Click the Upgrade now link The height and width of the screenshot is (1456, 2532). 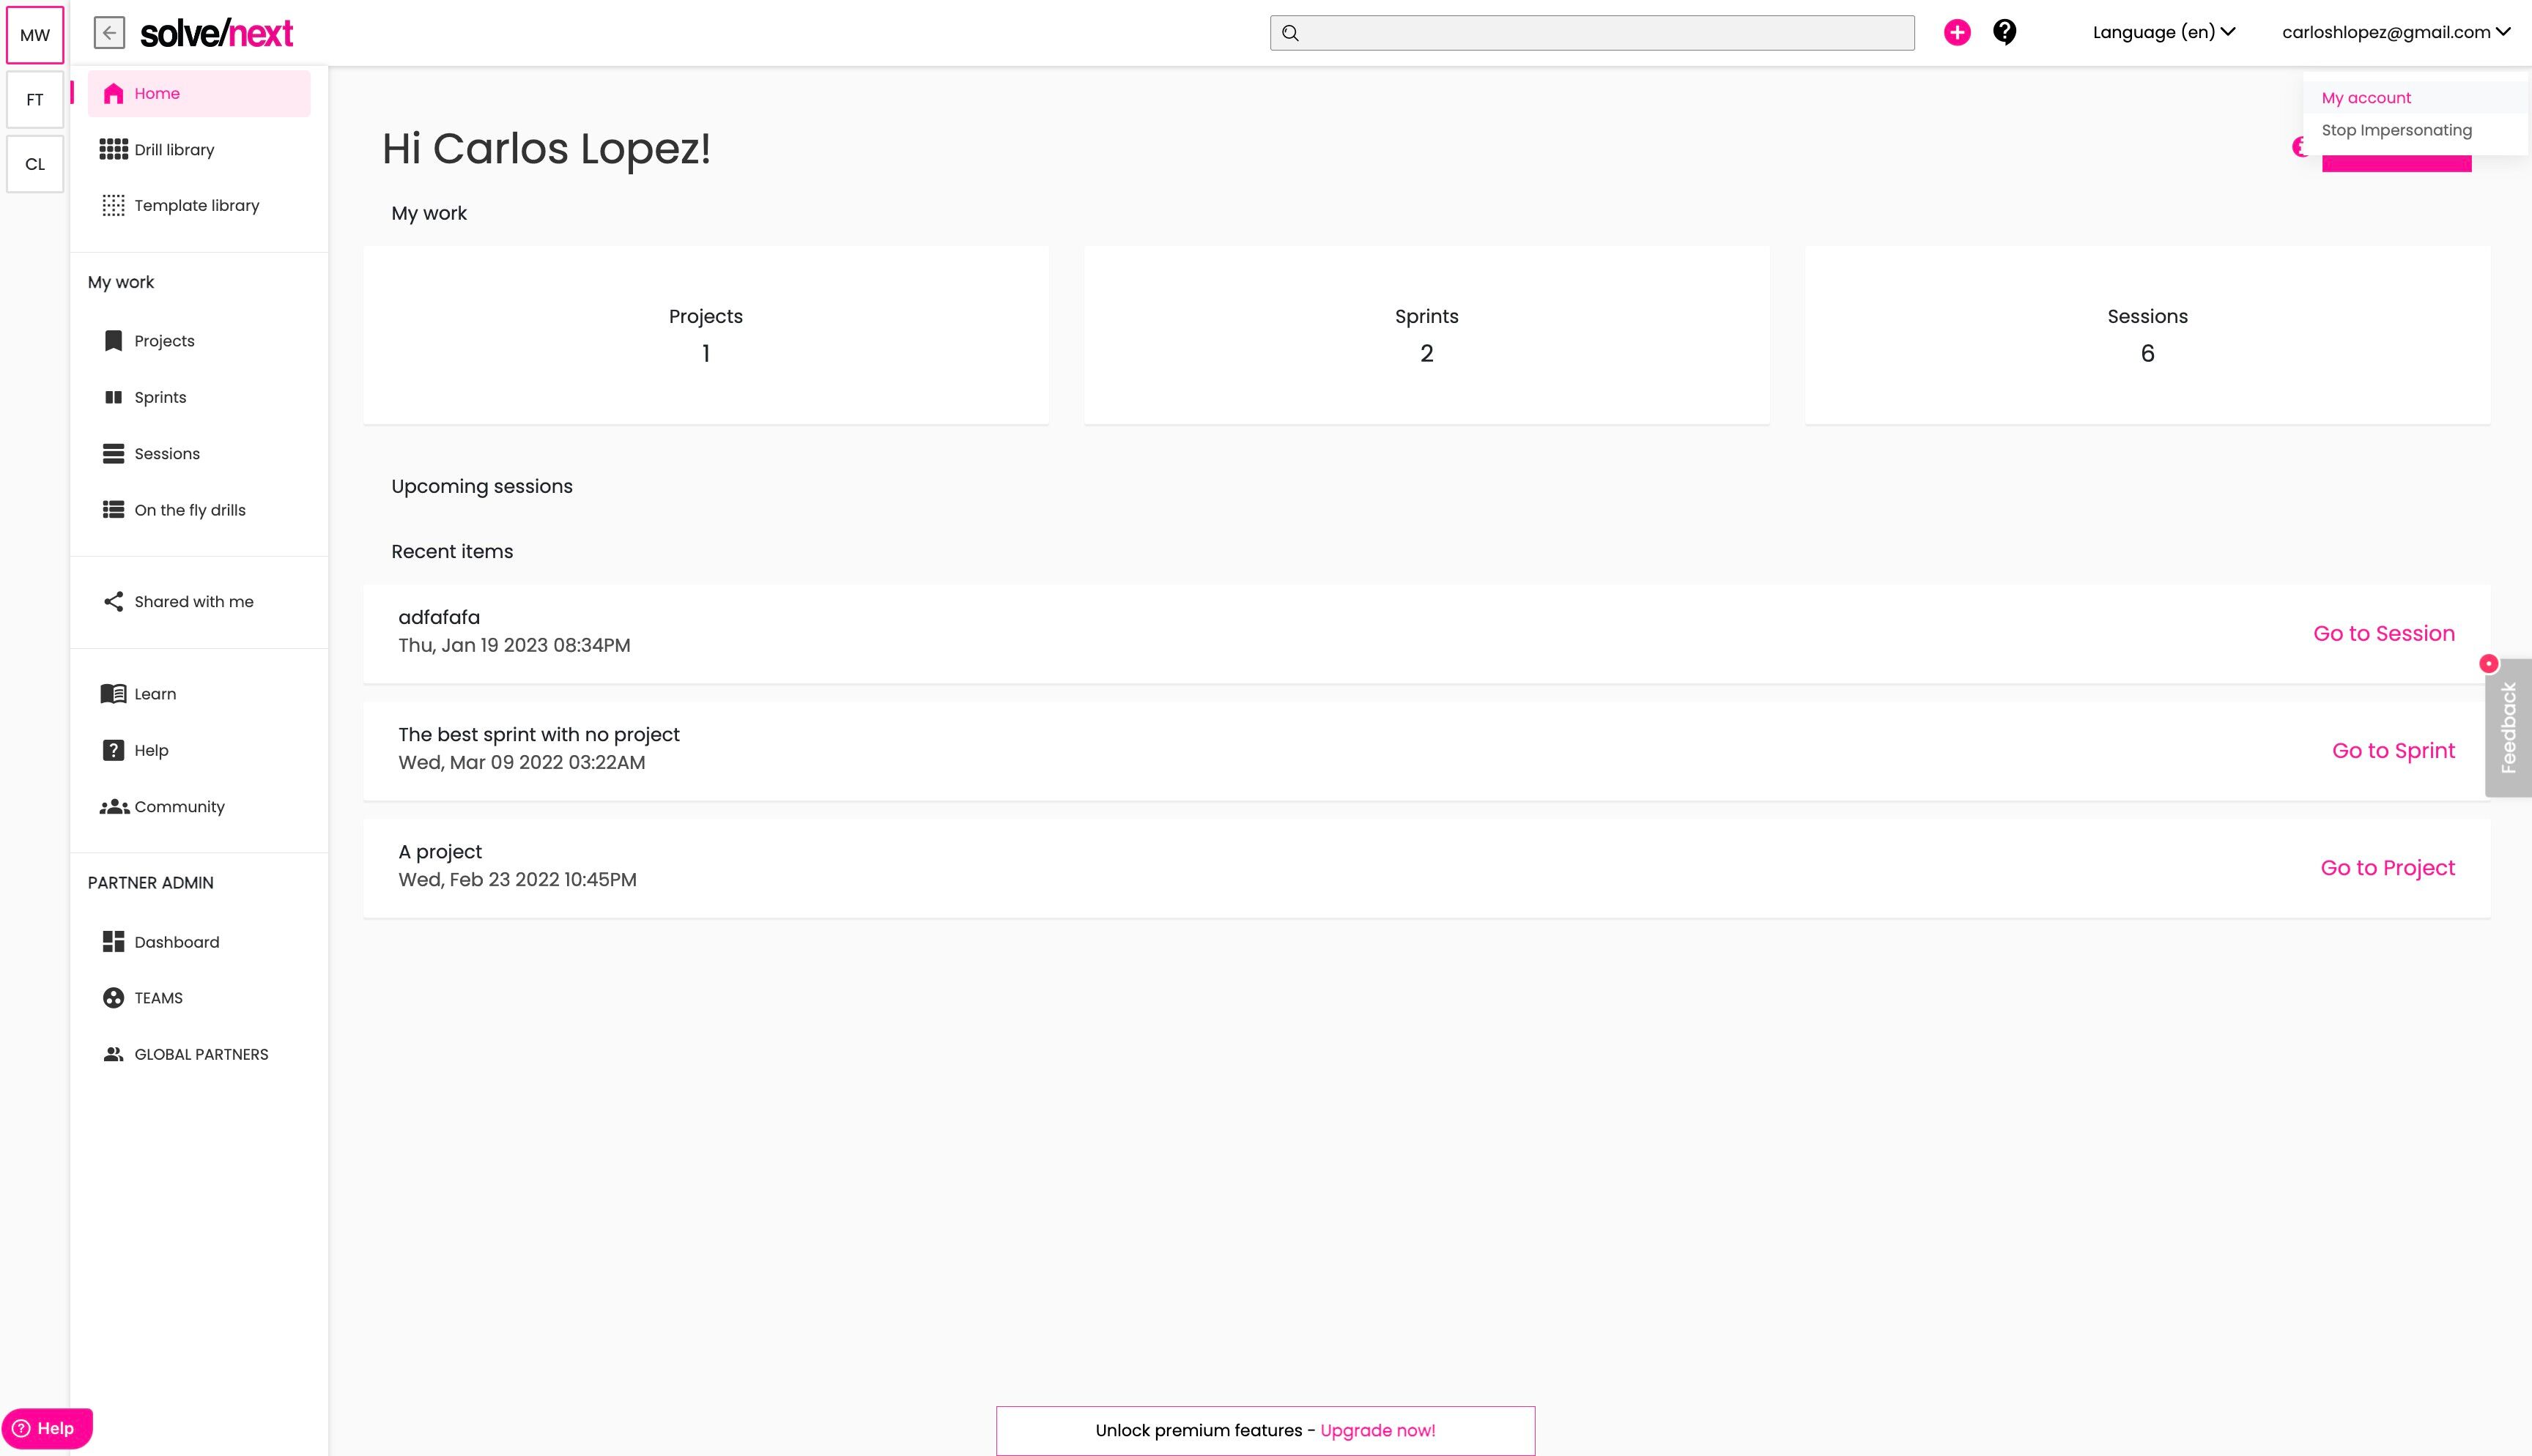click(x=1377, y=1430)
